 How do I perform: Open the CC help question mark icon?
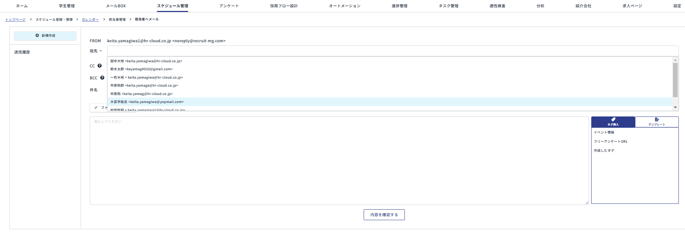click(x=100, y=66)
